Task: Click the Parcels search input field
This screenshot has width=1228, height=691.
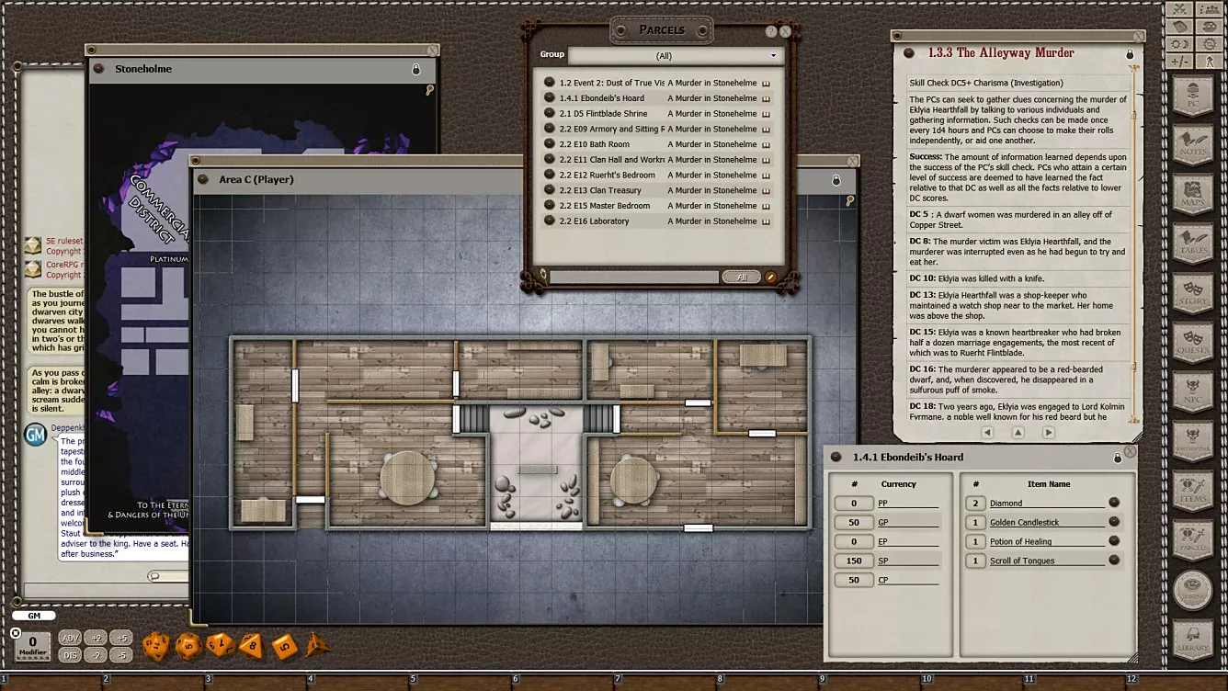Action: point(634,277)
